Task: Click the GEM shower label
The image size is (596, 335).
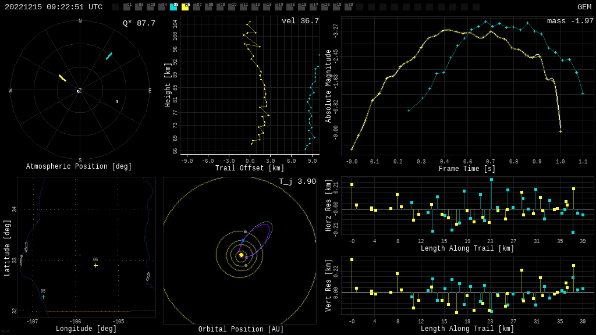Action: [584, 7]
